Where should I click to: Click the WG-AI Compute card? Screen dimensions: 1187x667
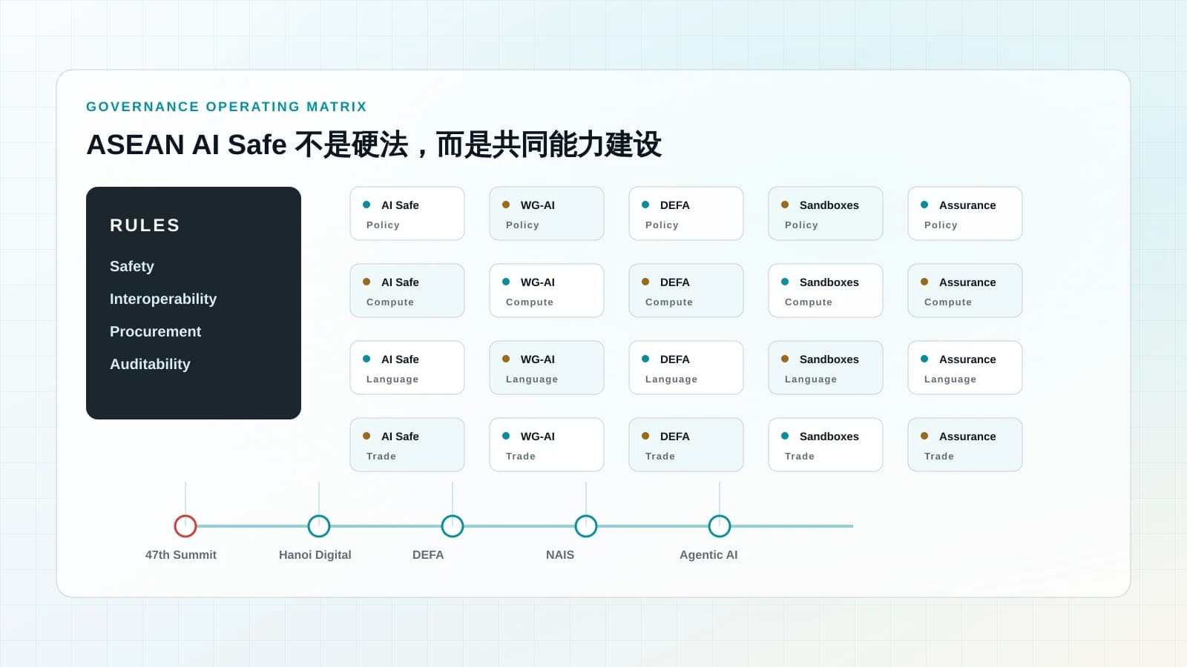tap(547, 291)
